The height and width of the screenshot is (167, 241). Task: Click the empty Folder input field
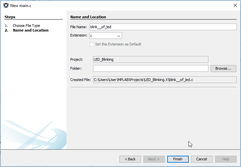(x=150, y=68)
